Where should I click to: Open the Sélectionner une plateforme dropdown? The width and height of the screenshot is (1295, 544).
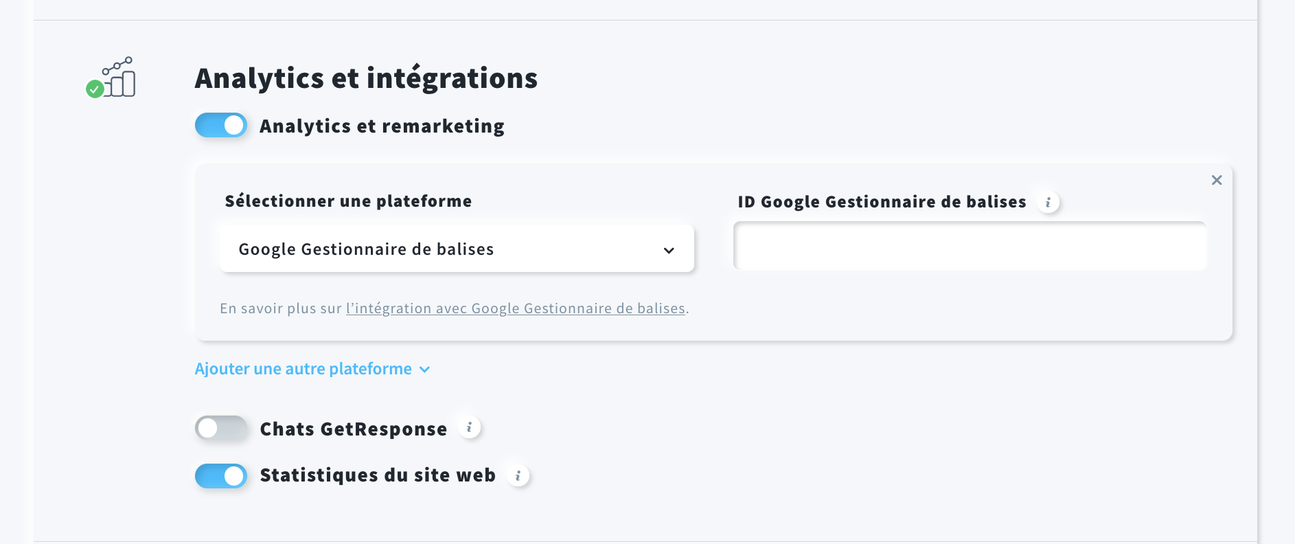(x=457, y=249)
